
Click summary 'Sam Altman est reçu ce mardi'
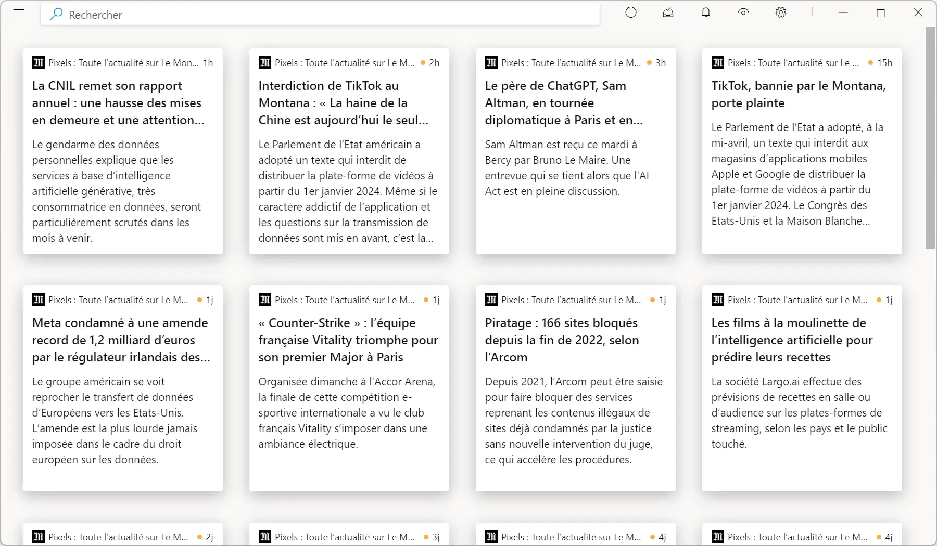tap(568, 168)
